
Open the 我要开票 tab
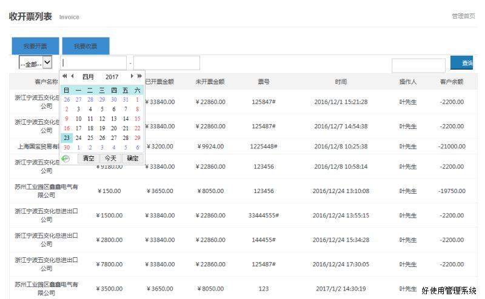point(35,46)
